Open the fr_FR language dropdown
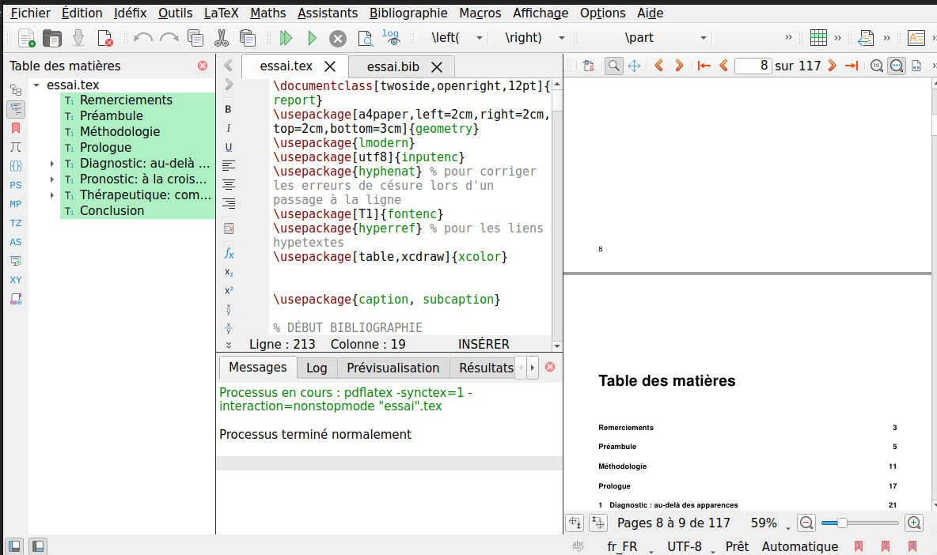937x555 pixels. (x=628, y=546)
